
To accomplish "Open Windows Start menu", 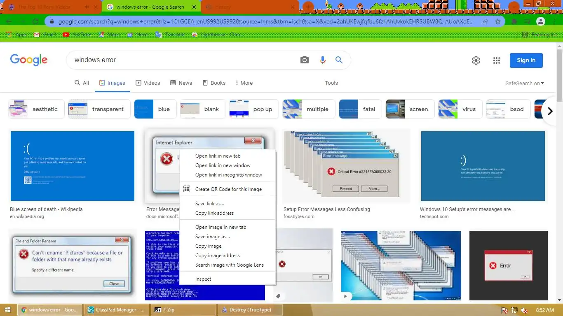I will (7, 310).
